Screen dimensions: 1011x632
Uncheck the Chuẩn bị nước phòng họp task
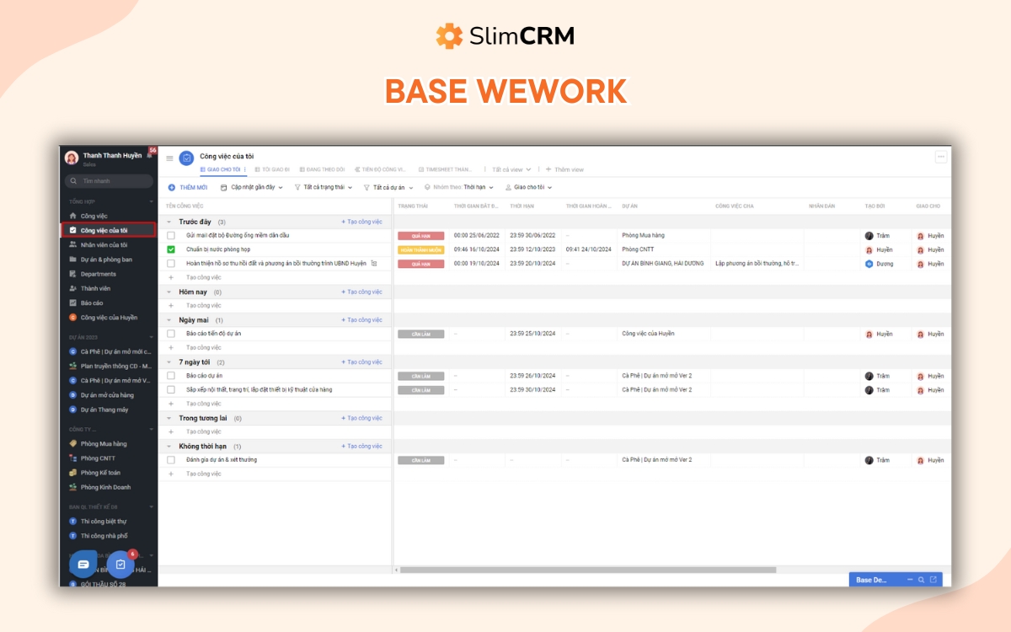(x=171, y=249)
